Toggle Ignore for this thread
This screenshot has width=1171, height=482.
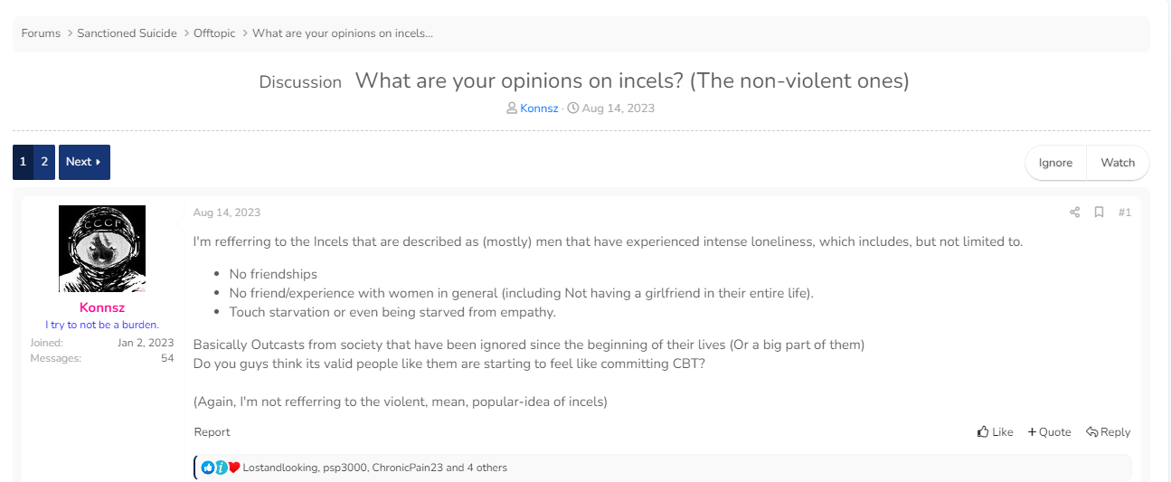[x=1055, y=163]
